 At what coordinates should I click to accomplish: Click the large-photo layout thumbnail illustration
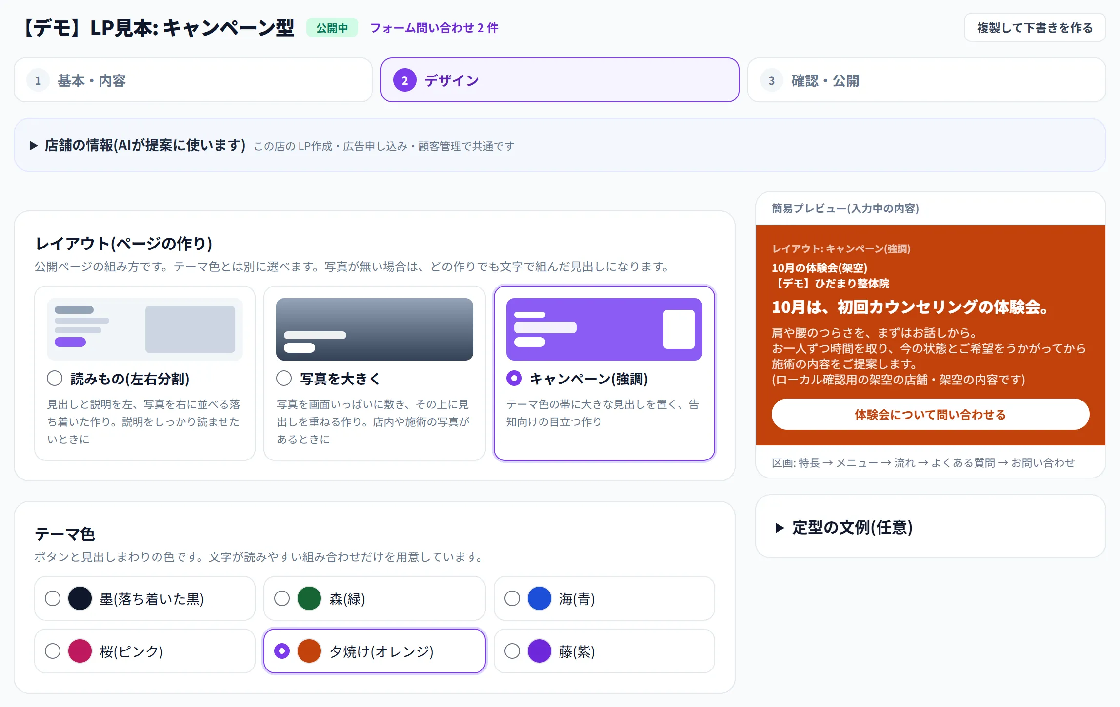tap(375, 329)
